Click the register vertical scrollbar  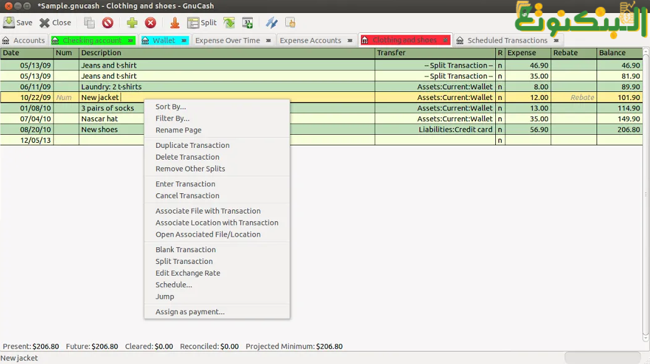pos(646,195)
